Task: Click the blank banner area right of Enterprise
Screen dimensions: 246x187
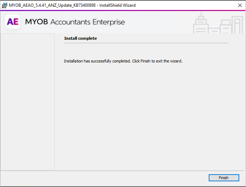Action: pos(160,22)
